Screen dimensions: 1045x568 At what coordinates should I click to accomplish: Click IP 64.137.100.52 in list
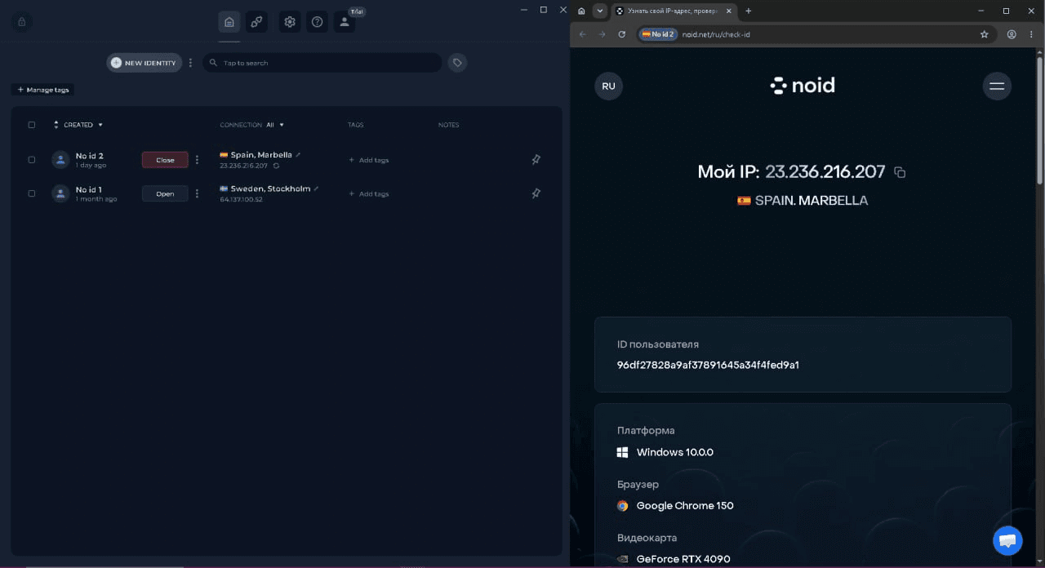[x=241, y=199]
